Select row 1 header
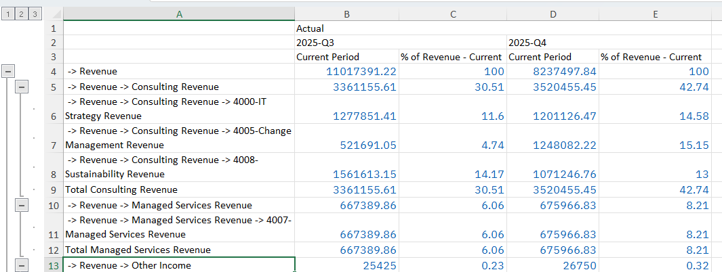The height and width of the screenshot is (272, 722). coord(54,28)
